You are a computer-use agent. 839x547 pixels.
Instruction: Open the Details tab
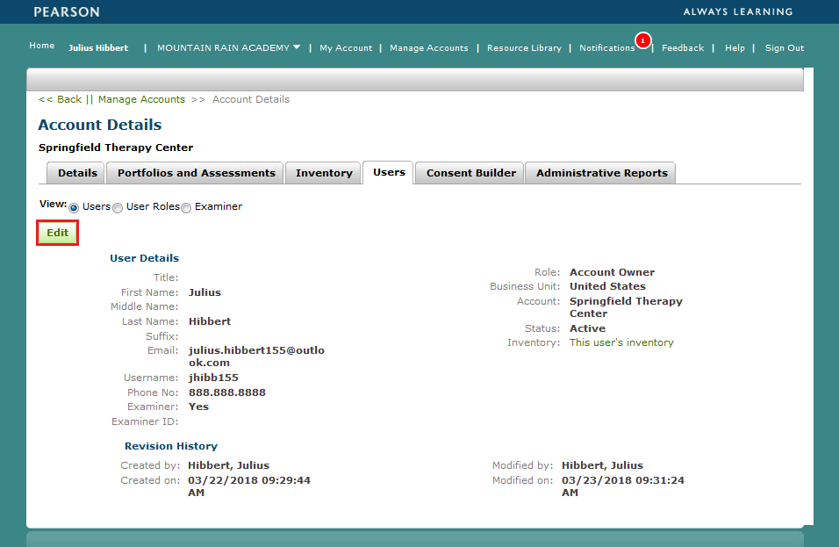click(x=75, y=173)
